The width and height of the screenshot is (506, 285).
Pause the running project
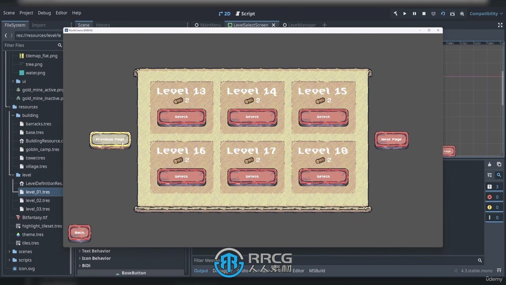point(414,13)
